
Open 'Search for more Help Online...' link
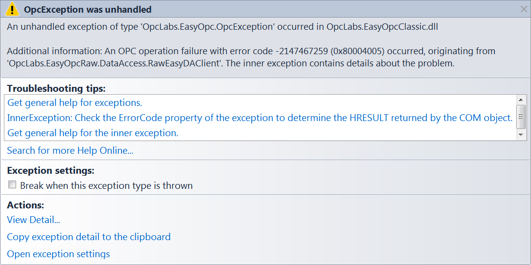[70, 150]
